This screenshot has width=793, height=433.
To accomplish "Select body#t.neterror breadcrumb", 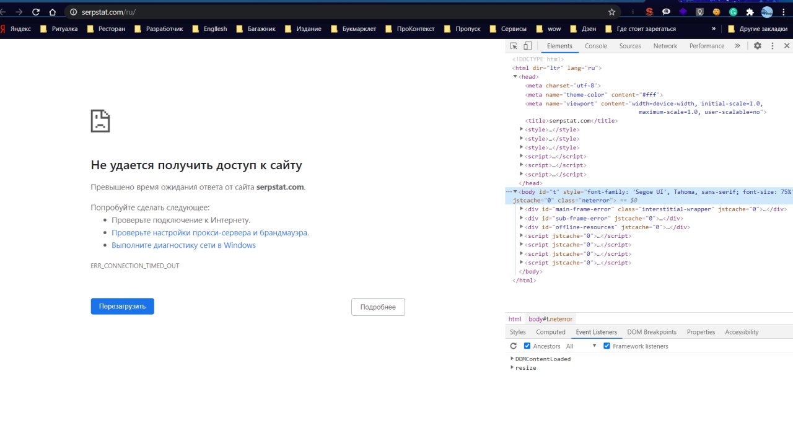I will click(x=550, y=319).
